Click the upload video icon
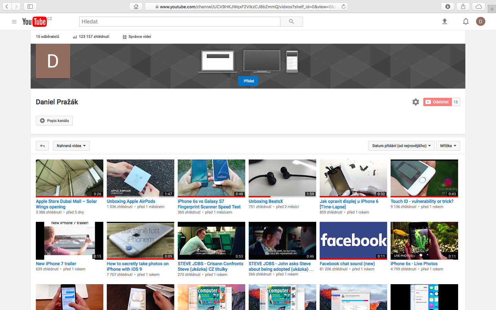 click(445, 21)
